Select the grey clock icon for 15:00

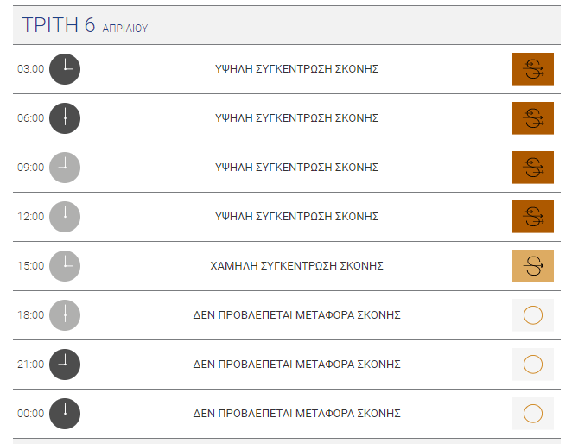65,266
